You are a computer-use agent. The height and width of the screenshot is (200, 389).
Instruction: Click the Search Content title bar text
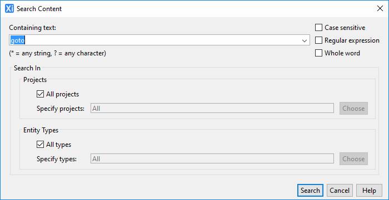coord(39,9)
